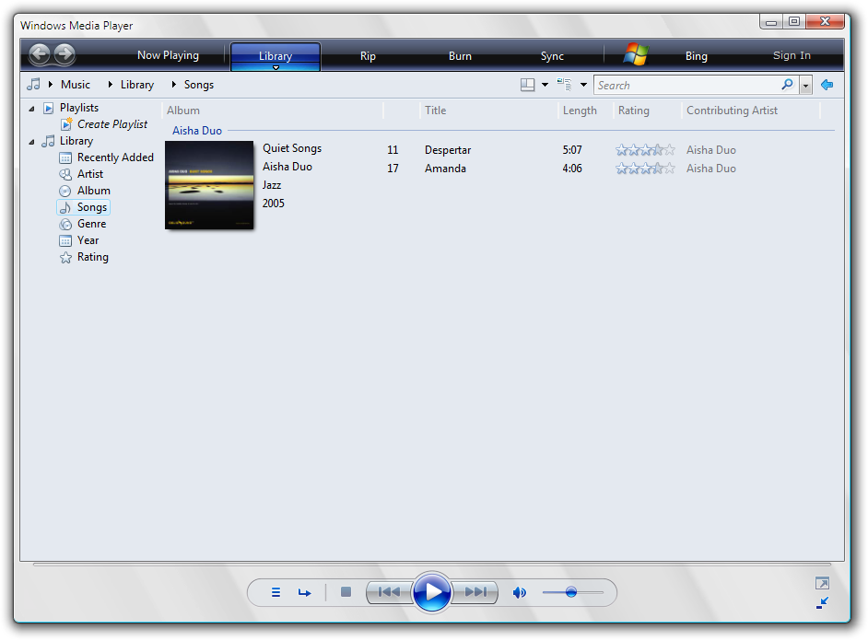The width and height of the screenshot is (868, 641).
Task: Stop playback with the Stop button
Action: click(346, 592)
